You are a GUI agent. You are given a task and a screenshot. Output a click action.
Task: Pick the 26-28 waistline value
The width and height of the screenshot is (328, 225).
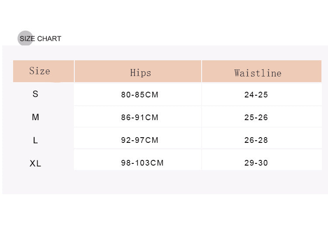256,140
